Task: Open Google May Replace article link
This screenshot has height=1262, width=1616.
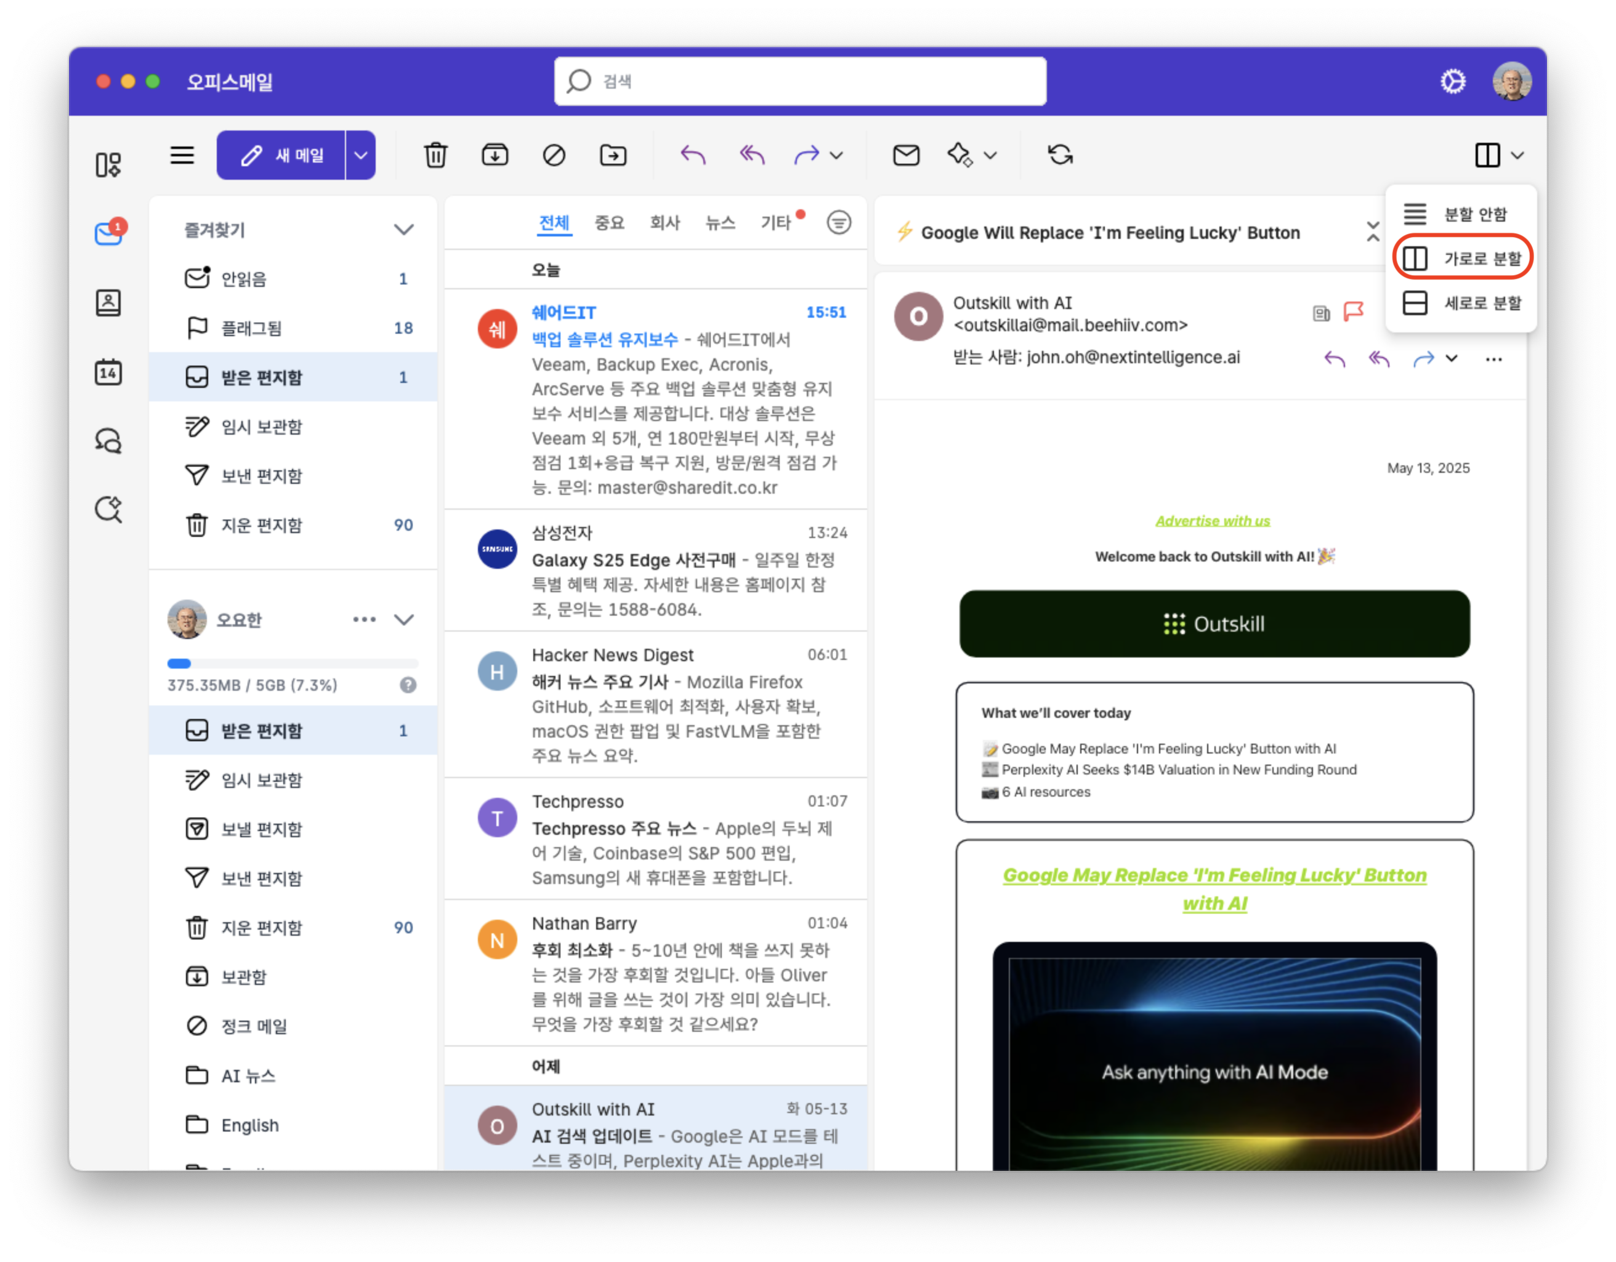Action: click(x=1214, y=889)
